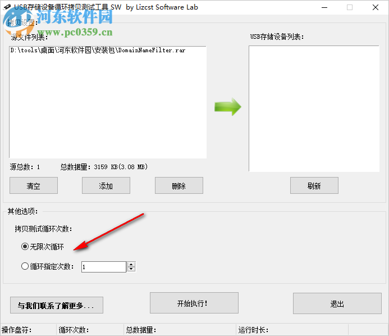Close the USB test tool window
The image size is (389, 336).
(376, 7)
